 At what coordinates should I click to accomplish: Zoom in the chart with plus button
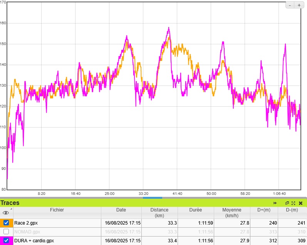click(x=299, y=5)
